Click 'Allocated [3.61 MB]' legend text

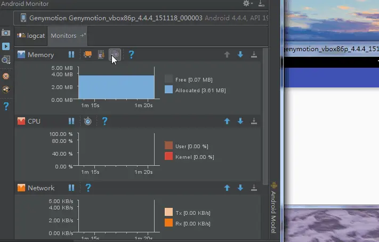(200, 91)
